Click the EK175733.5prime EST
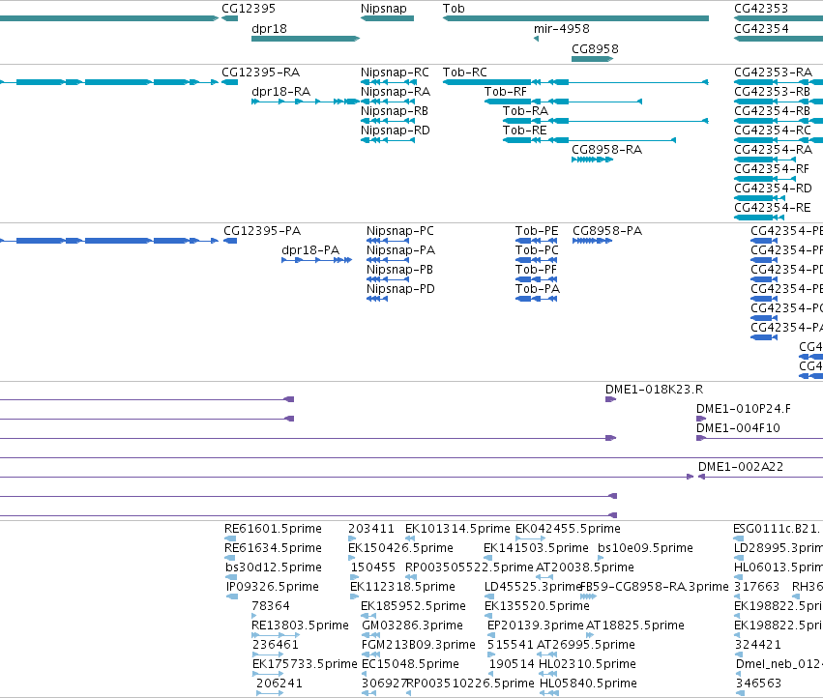 click(268, 675)
